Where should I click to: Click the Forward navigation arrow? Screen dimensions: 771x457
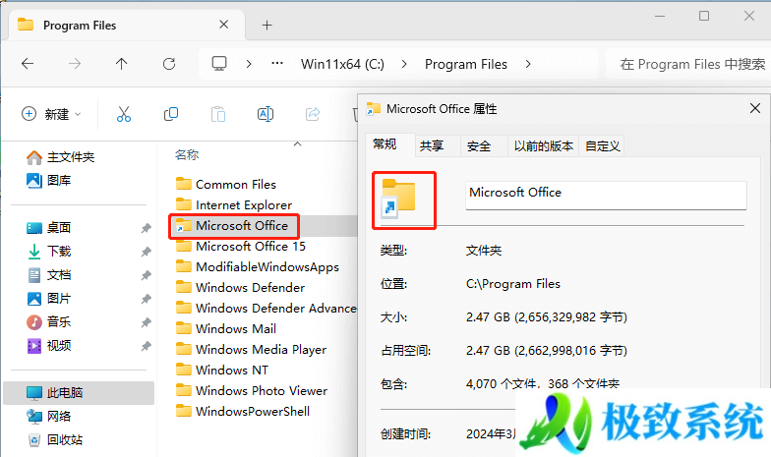point(75,63)
